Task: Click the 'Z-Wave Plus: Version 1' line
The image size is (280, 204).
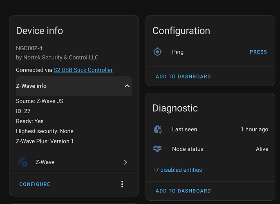Action: (45, 141)
